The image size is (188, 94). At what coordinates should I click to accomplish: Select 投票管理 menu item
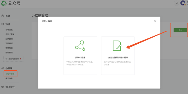tap(9, 39)
